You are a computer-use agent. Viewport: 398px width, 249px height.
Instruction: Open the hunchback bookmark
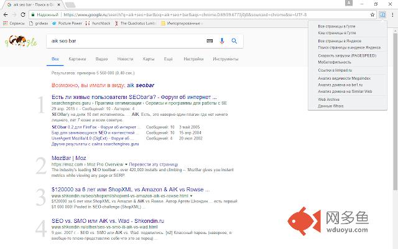tap(98, 24)
